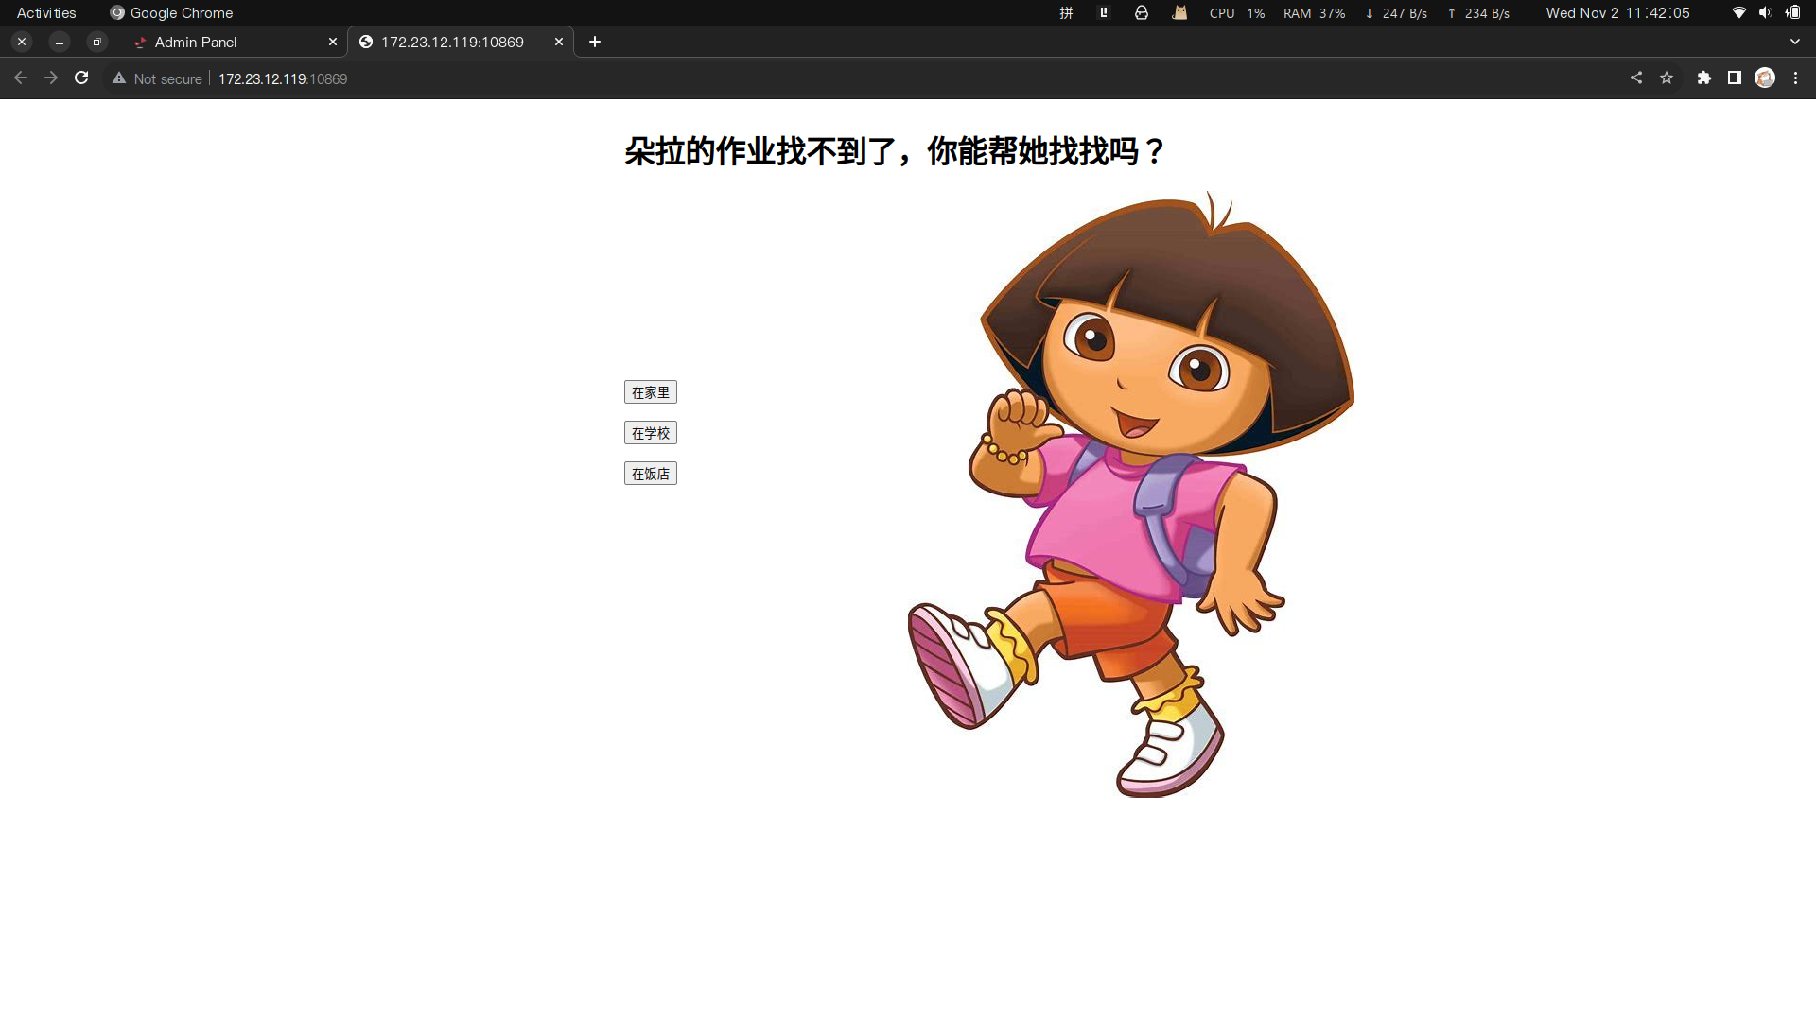1816x1021 pixels.
Task: Reload the current page
Action: (x=81, y=78)
